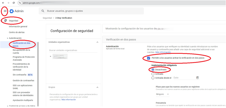
Task: Expand the organizational unit tree arrow
Action: [x=50, y=56]
